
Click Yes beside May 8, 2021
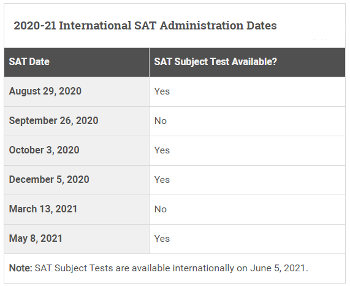pos(162,239)
